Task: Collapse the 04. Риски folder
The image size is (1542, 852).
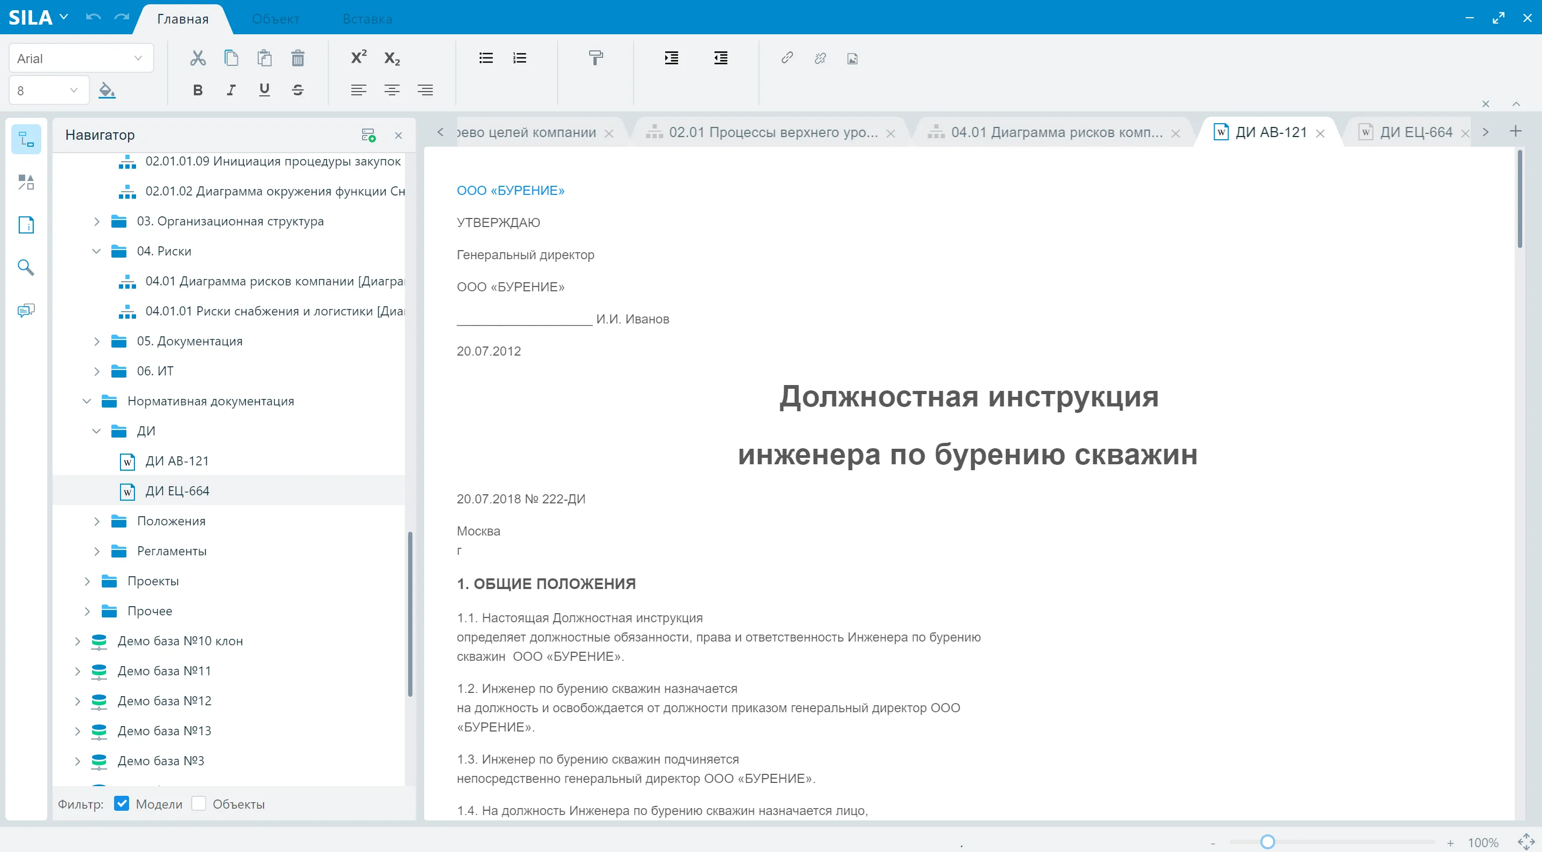Action: tap(97, 251)
